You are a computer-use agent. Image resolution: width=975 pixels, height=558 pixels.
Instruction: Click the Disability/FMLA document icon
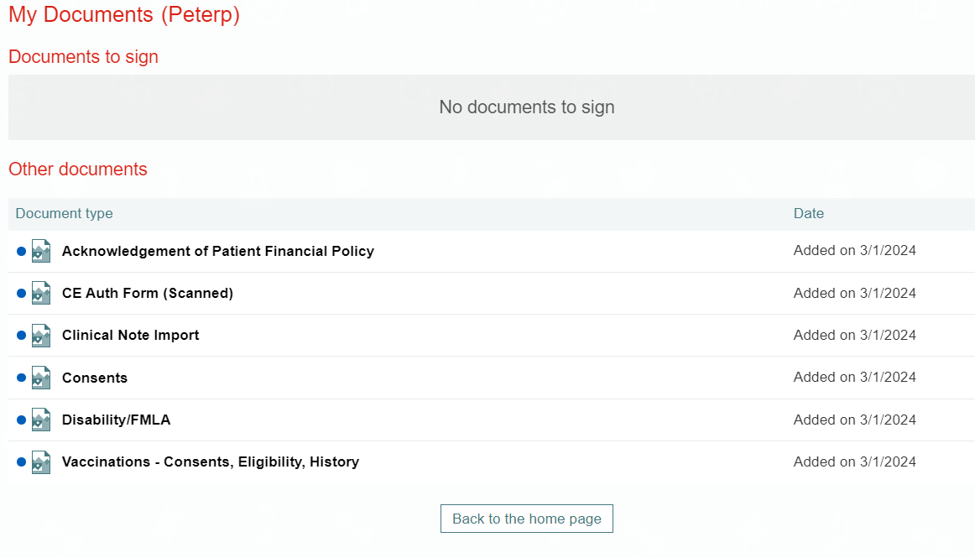[x=41, y=420]
